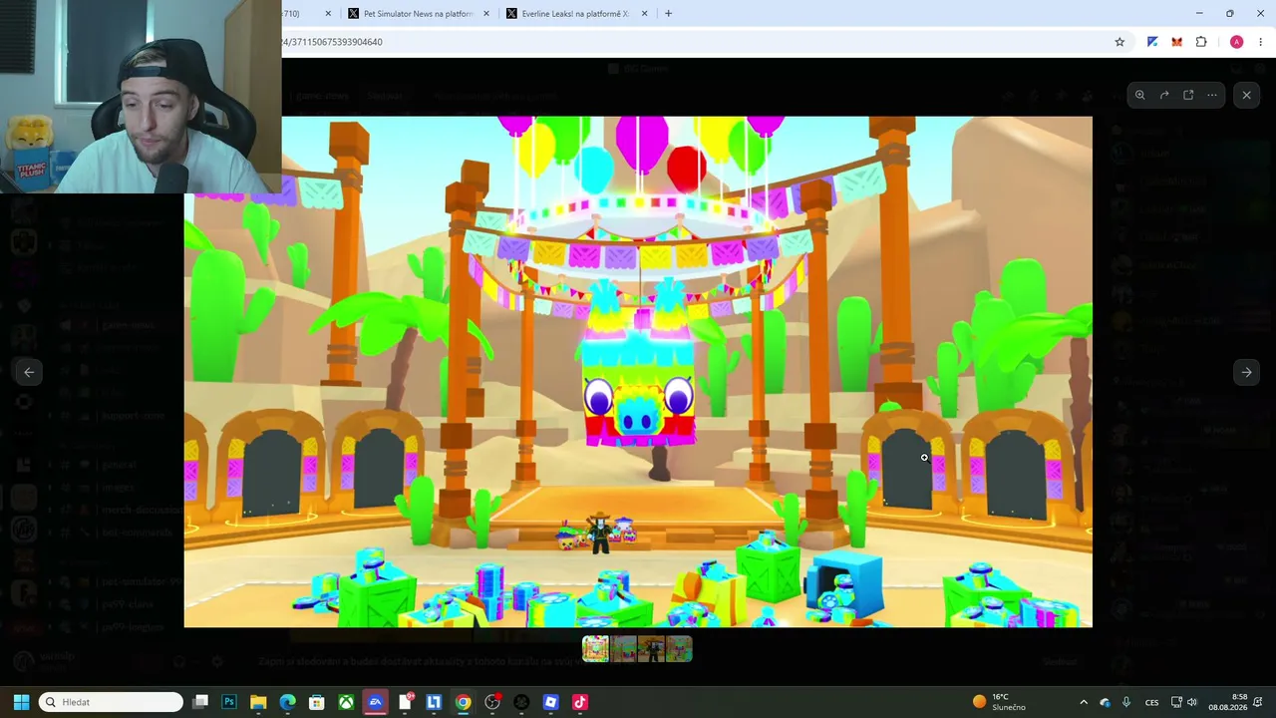
Task: Forward the image using the arrow icon
Action: click(x=1164, y=96)
